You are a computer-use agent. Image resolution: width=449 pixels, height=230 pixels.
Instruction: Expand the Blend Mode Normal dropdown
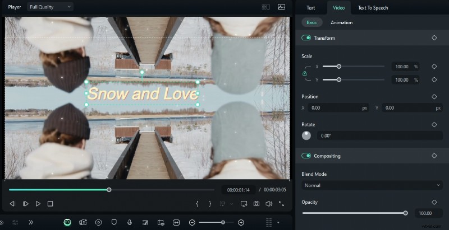[x=372, y=185]
